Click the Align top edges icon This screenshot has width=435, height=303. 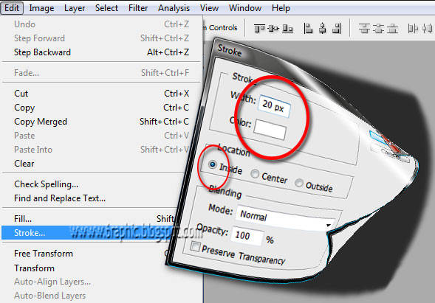point(259,28)
